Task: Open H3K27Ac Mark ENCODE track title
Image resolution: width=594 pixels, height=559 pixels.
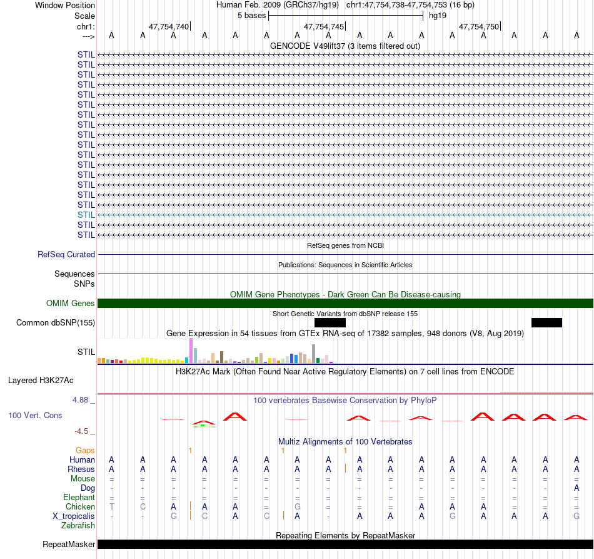Action: pyautogui.click(x=345, y=371)
